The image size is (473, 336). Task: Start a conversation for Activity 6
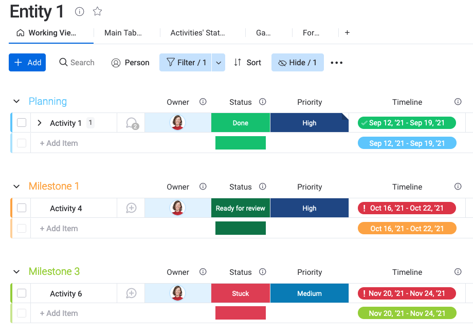(x=131, y=293)
